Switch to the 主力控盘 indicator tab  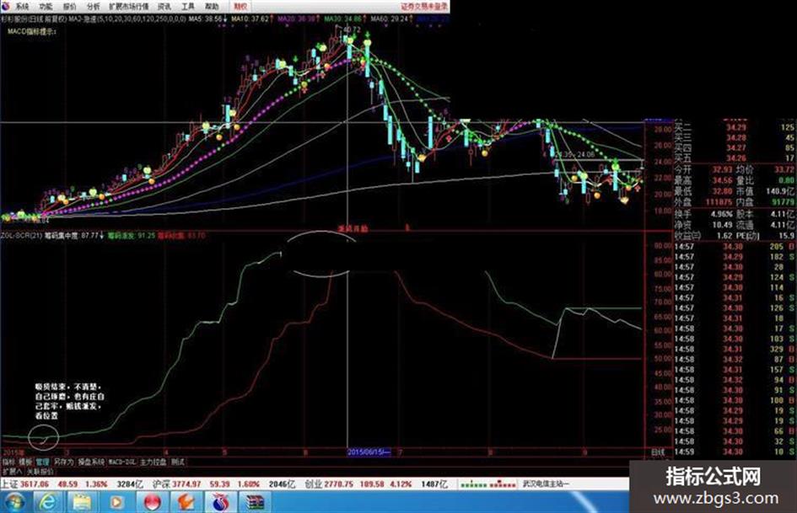click(x=153, y=462)
